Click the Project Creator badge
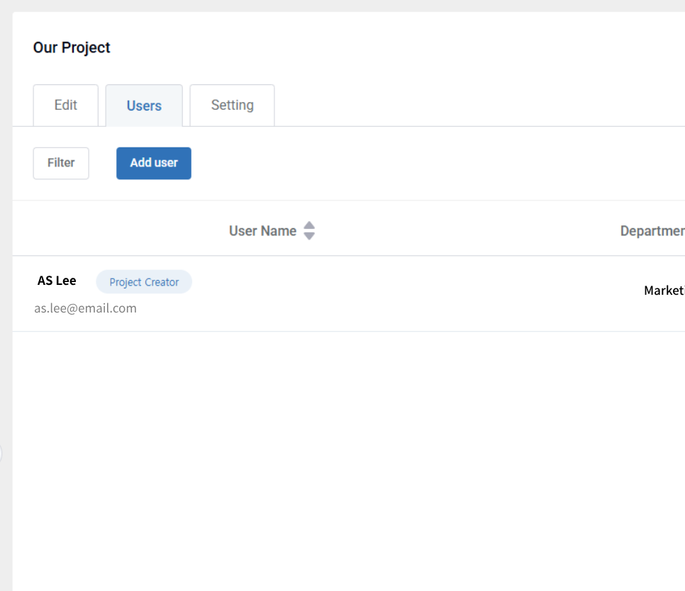Image resolution: width=685 pixels, height=591 pixels. pyautogui.click(x=144, y=282)
